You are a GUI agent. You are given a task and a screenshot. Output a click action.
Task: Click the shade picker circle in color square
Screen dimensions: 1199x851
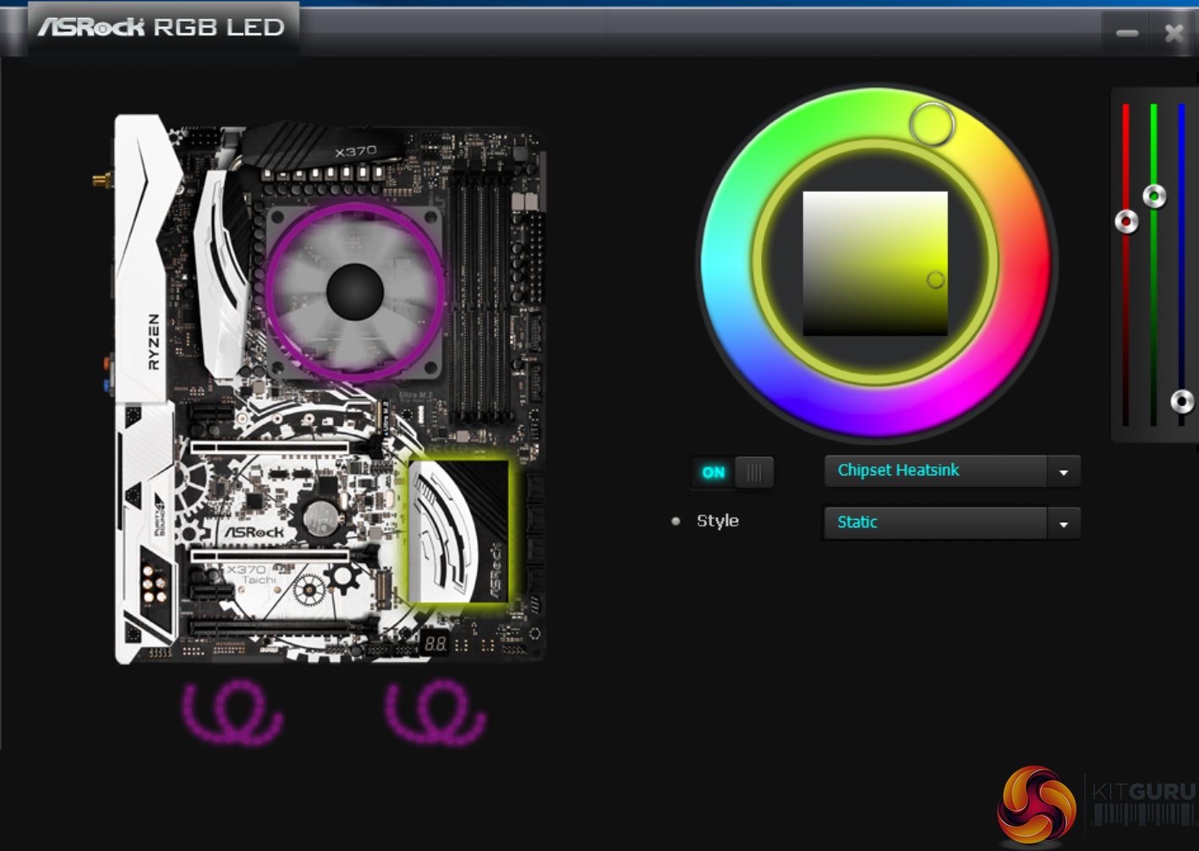pyautogui.click(x=935, y=280)
